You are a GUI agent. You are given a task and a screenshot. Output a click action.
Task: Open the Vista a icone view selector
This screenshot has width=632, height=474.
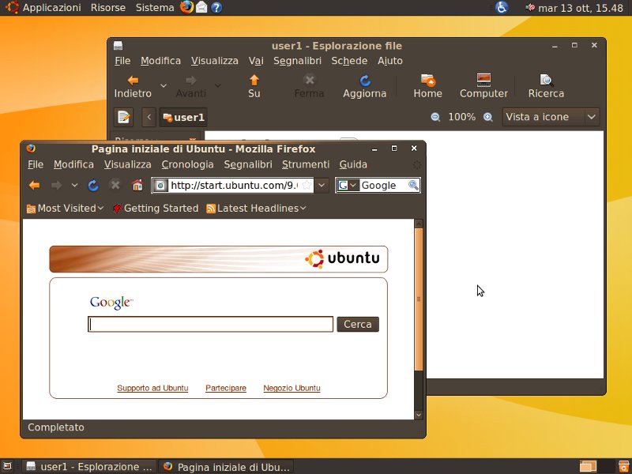point(551,117)
